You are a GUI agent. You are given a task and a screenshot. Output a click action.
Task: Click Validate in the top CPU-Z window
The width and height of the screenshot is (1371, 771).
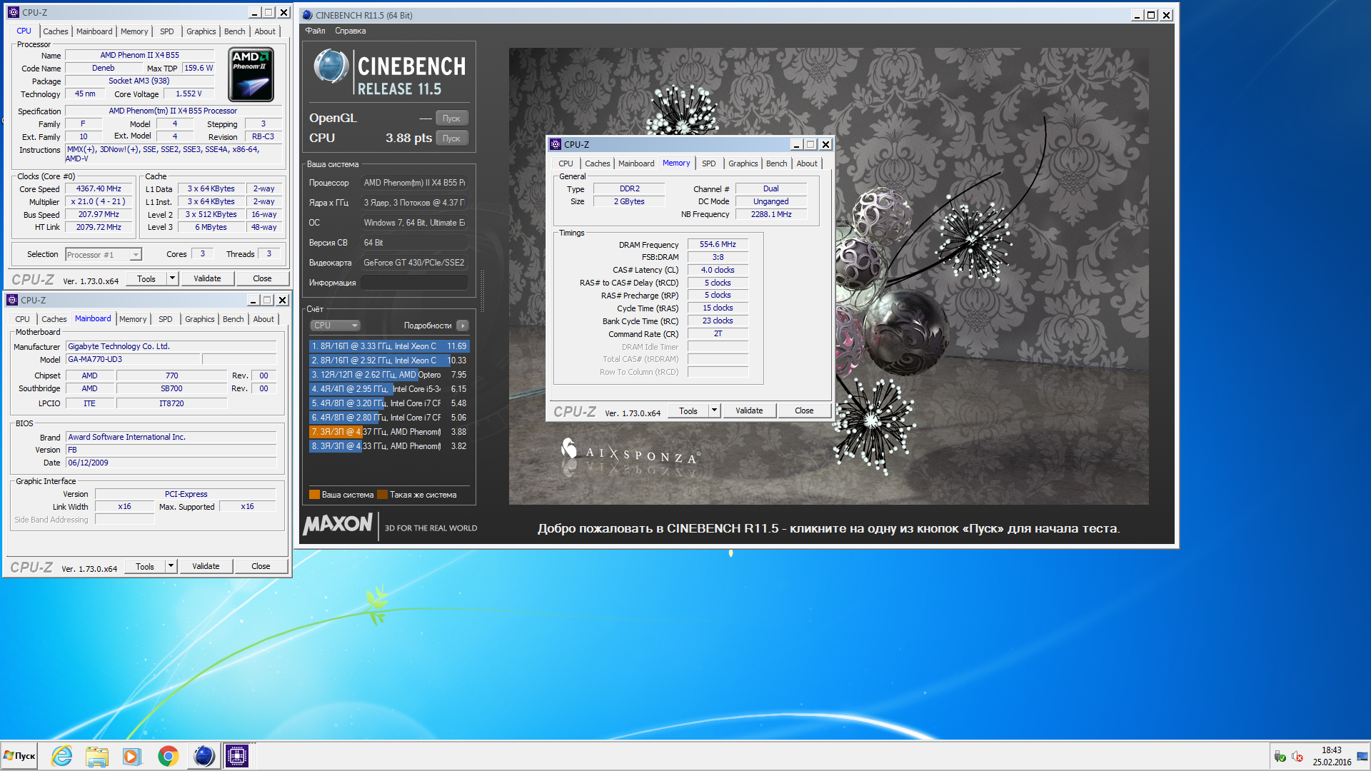coord(207,278)
